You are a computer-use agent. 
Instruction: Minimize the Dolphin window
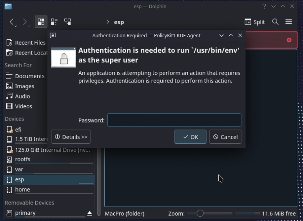click(x=274, y=6)
